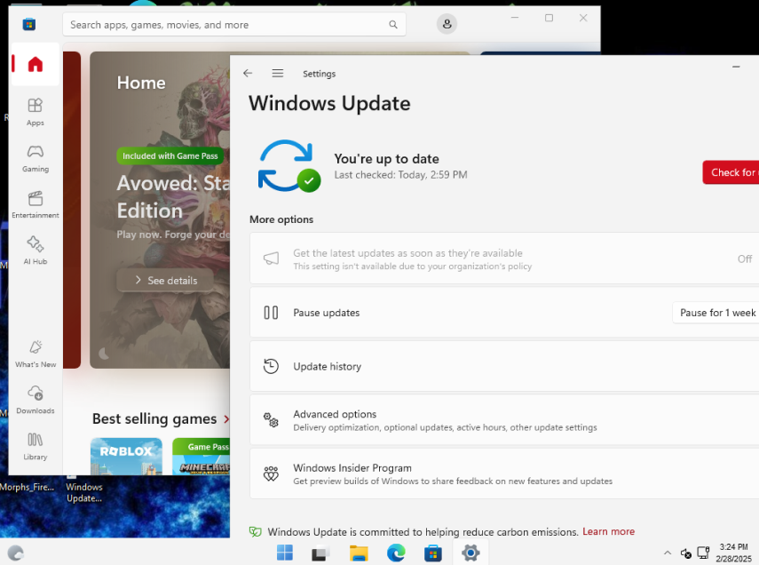Click the Windows Update page heading
This screenshot has height=565, width=759.
pyautogui.click(x=329, y=103)
